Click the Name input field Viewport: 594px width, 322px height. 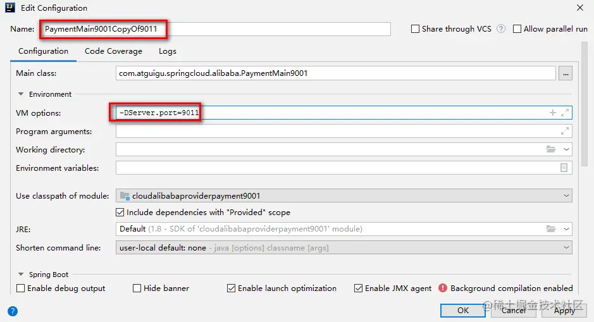215,29
